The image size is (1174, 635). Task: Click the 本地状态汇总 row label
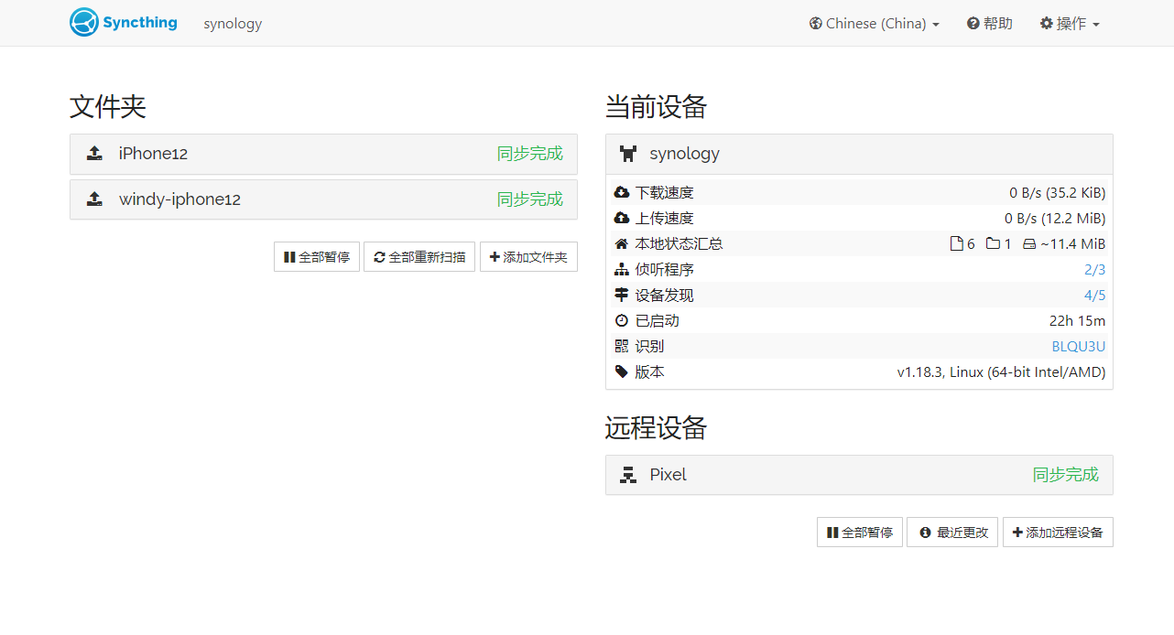coord(679,243)
